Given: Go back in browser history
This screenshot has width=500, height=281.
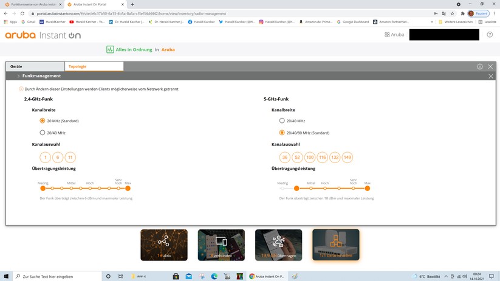Looking at the screenshot, I should pos(5,13).
